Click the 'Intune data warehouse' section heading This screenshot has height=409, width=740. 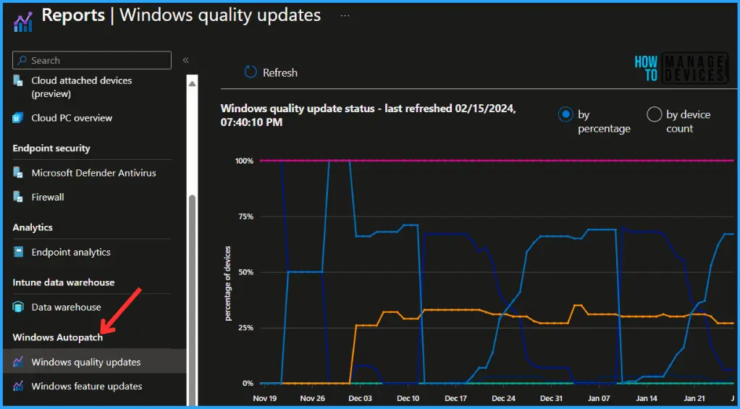pyautogui.click(x=64, y=282)
